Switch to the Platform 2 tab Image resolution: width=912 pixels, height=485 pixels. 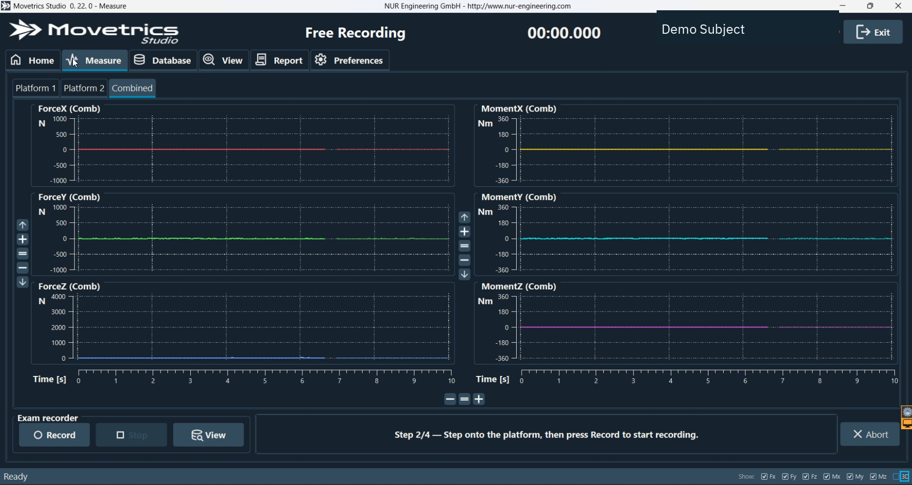pos(84,88)
